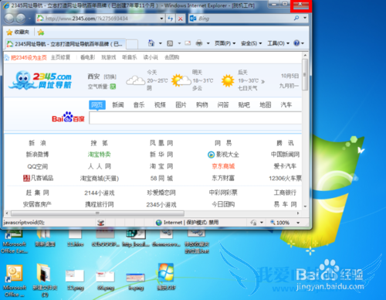Focus the Baidu search input field
Screen dimensions: 386x300
coord(195,118)
